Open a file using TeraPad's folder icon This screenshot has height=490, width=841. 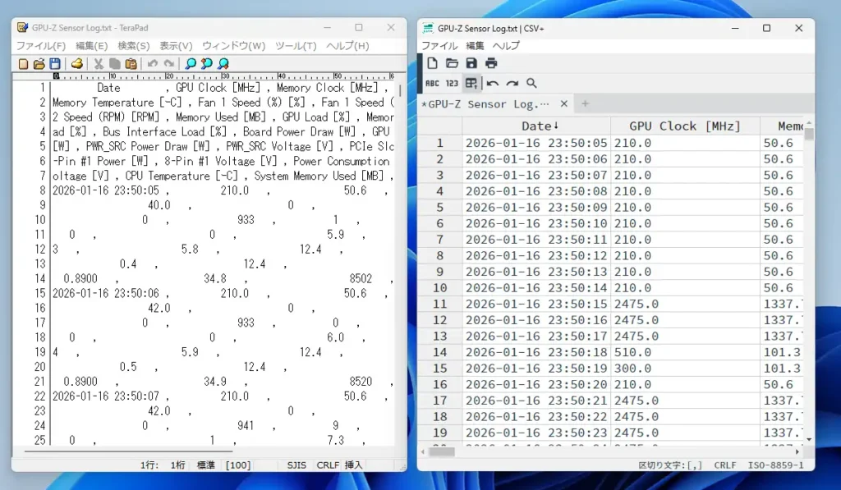click(x=39, y=63)
